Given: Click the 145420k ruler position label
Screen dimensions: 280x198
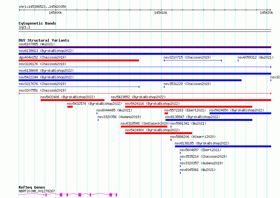Looking at the screenshot, I should tap(266, 13).
